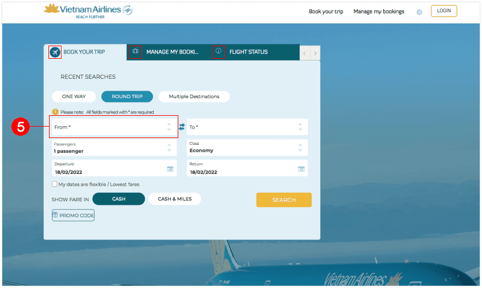Switch to the BOOK YOUR TRIP tab

coord(85,52)
